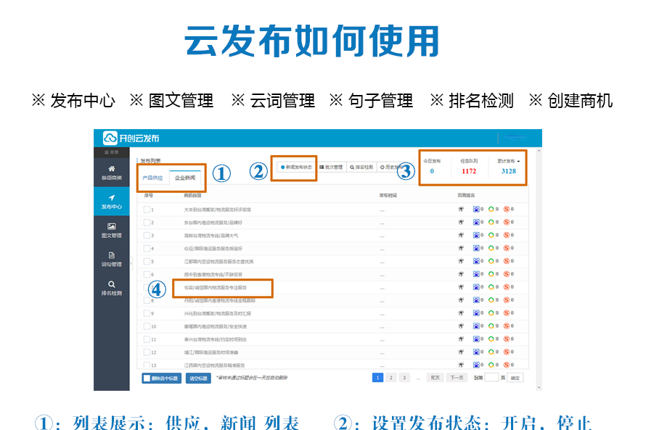Open 词句管理 in the sidebar
Viewport: 646px width, 430px height.
pyautogui.click(x=111, y=260)
